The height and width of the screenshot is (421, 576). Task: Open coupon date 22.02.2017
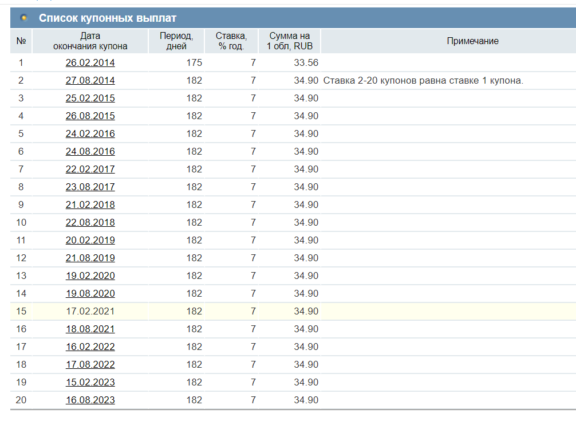click(x=90, y=170)
